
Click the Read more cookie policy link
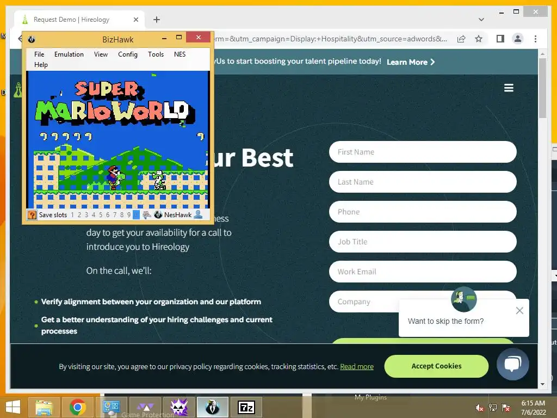(x=357, y=366)
